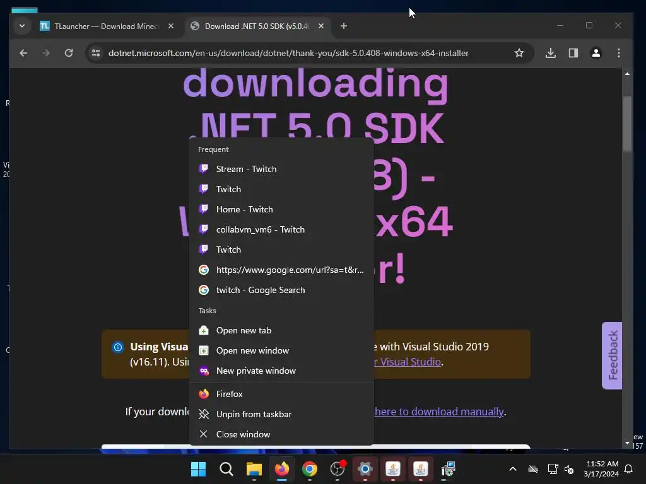Click the Frequent section header
Viewport: 646px width, 484px height.
tap(213, 149)
